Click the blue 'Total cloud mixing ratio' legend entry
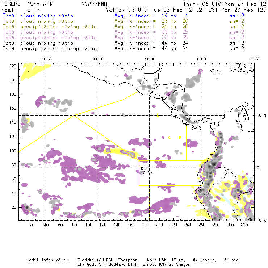This screenshot has width=268, height=268. tap(38, 16)
